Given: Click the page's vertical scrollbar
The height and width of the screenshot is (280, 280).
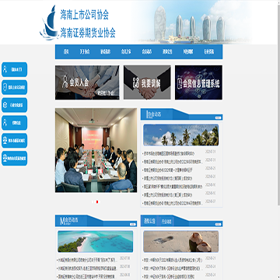Looking at the screenshot, I should (x=278, y=103).
